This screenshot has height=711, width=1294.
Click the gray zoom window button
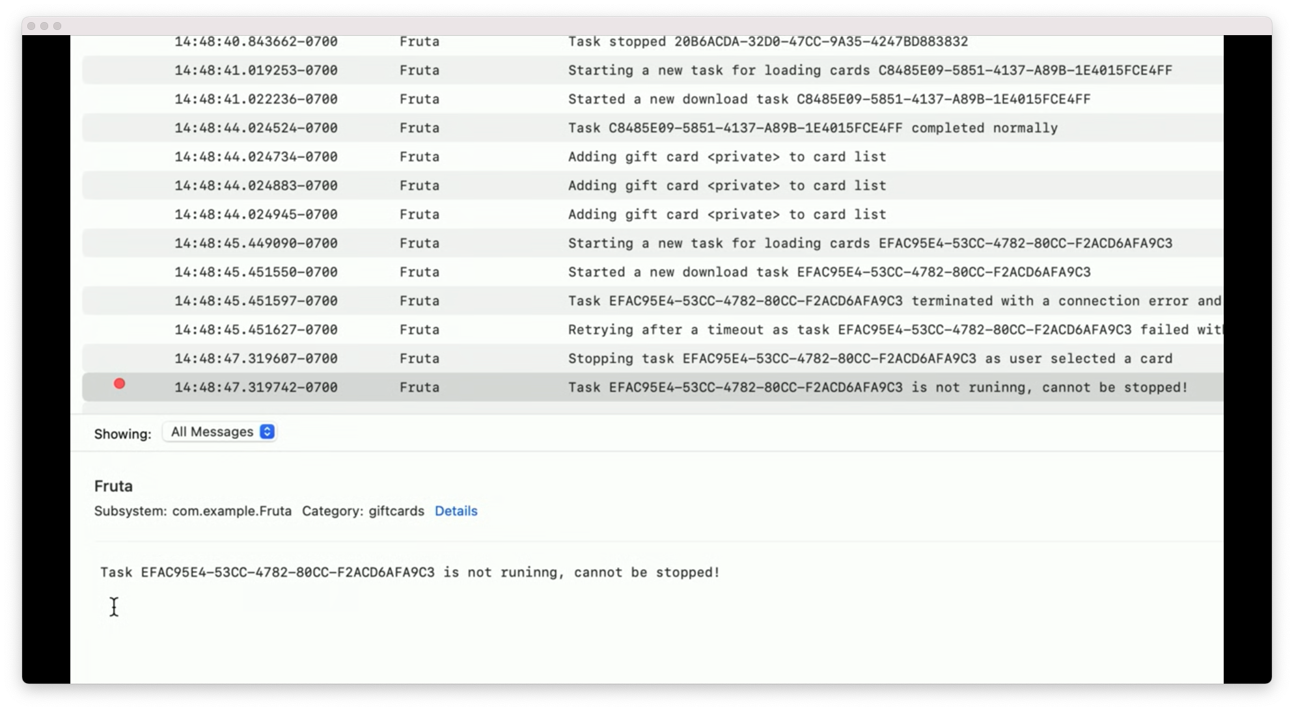click(57, 26)
